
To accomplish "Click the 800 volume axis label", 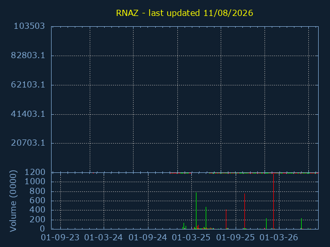I will pos(37,191).
